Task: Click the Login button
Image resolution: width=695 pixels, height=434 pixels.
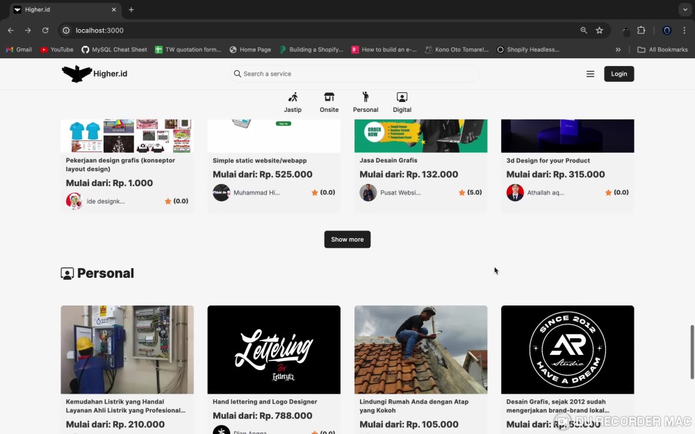Action: click(x=619, y=74)
